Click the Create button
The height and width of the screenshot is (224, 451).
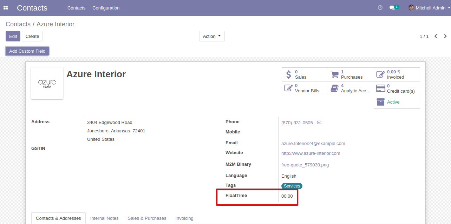coord(32,36)
